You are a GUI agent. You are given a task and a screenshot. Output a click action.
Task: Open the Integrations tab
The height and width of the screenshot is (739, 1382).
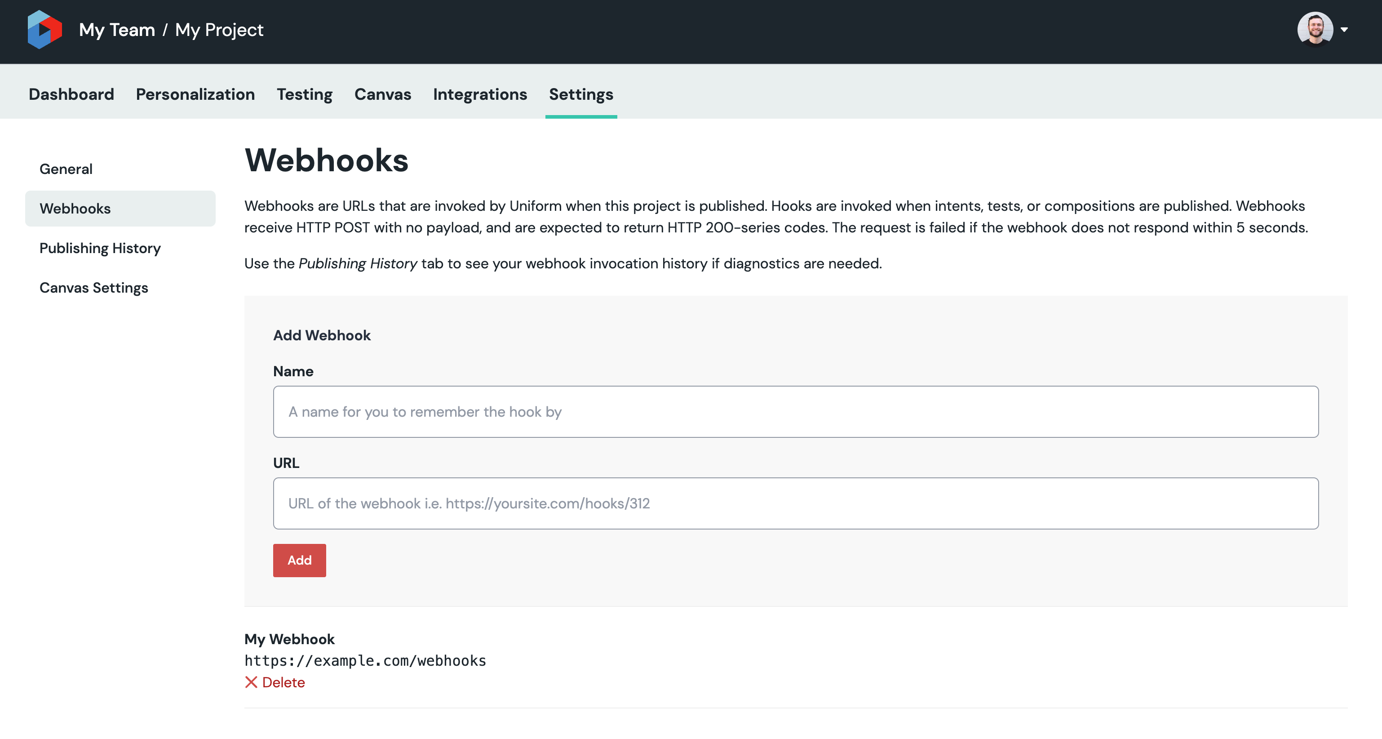click(480, 94)
